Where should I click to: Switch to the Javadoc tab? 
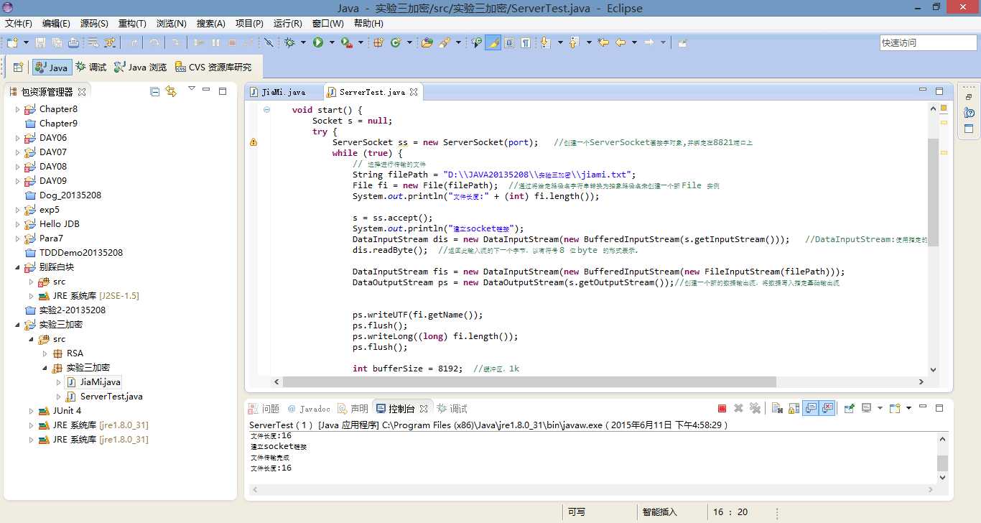(x=310, y=409)
